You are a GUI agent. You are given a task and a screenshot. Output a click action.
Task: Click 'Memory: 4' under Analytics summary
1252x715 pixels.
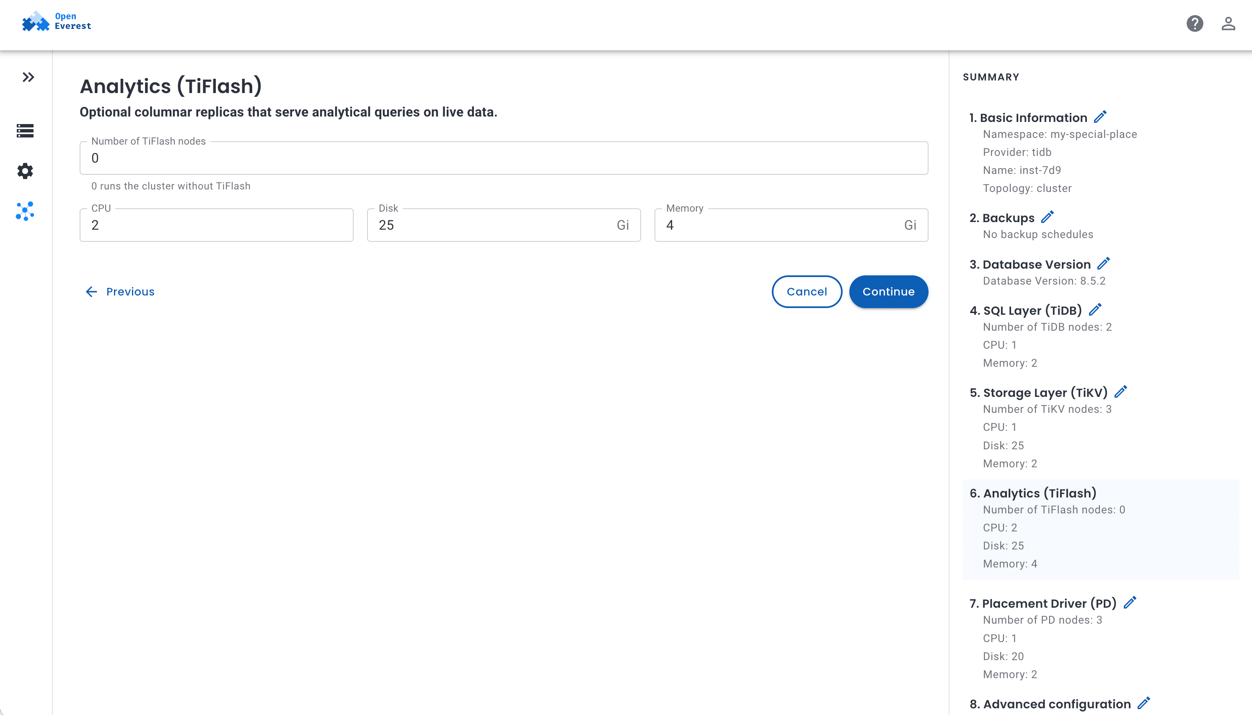1009,564
